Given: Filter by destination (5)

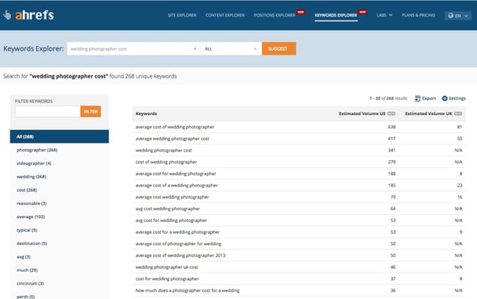Looking at the screenshot, I should pos(32,243).
